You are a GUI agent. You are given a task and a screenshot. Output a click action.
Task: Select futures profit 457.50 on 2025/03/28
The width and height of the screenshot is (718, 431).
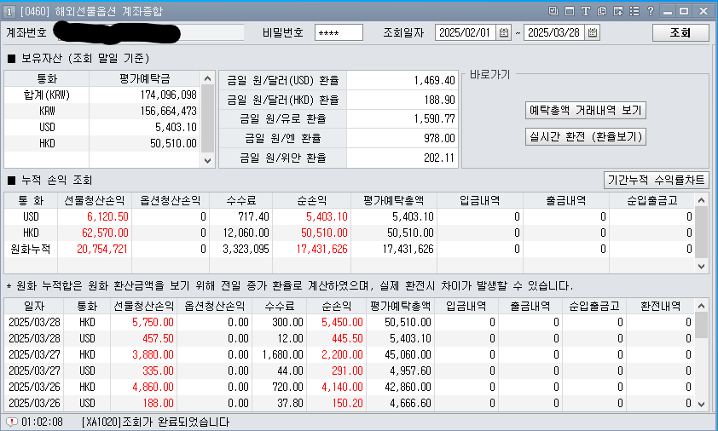(x=158, y=338)
